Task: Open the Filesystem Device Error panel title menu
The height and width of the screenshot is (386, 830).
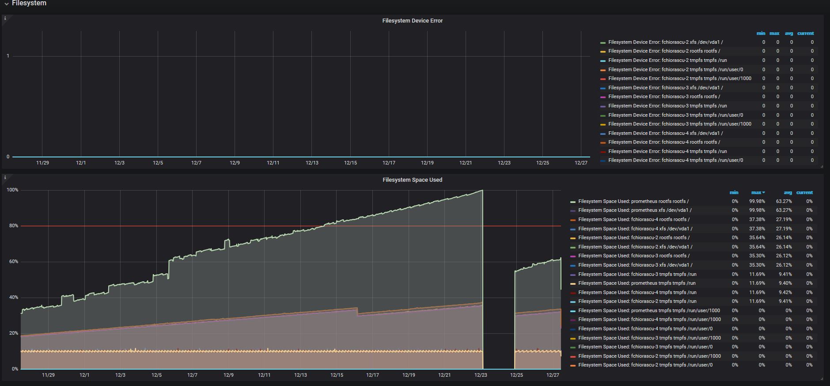Action: [x=412, y=21]
